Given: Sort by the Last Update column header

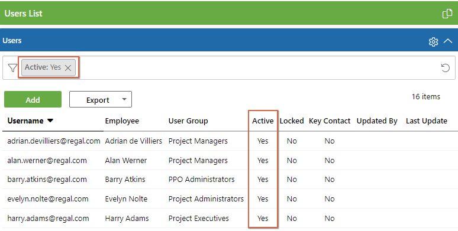Looking at the screenshot, I should point(427,121).
